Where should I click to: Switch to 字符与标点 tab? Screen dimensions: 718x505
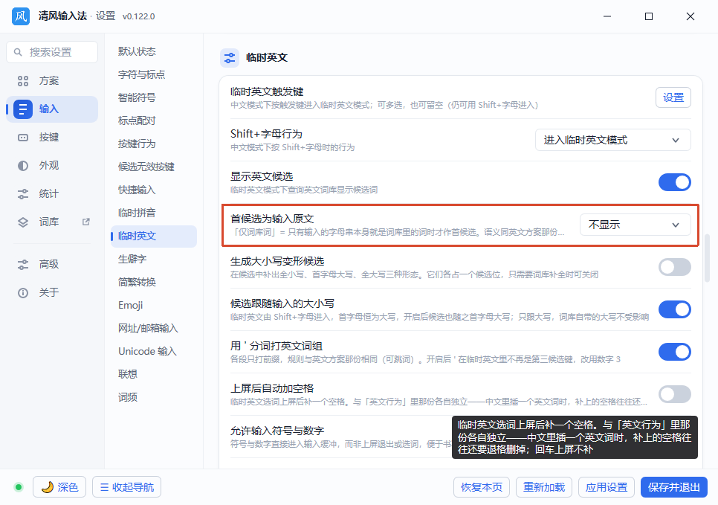(154, 74)
